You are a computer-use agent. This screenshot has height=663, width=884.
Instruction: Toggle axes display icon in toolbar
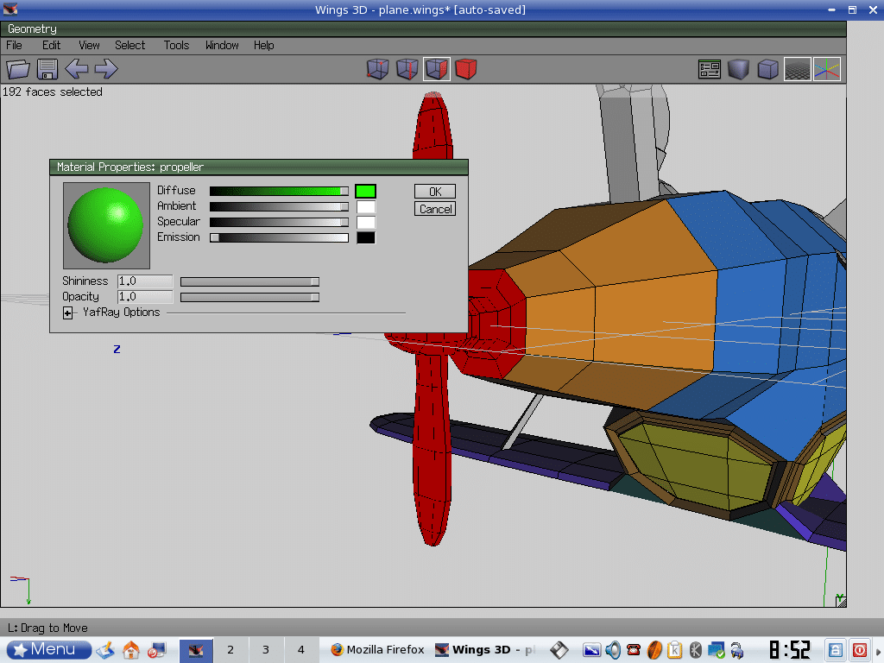pos(826,69)
